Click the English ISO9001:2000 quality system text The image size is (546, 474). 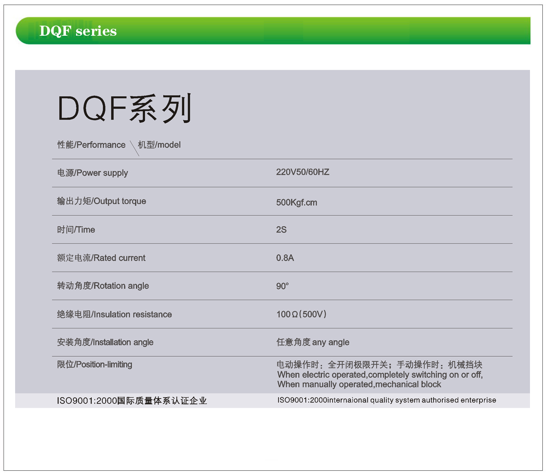click(387, 400)
